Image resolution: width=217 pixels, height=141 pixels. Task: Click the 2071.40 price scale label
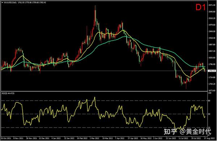click(212, 5)
